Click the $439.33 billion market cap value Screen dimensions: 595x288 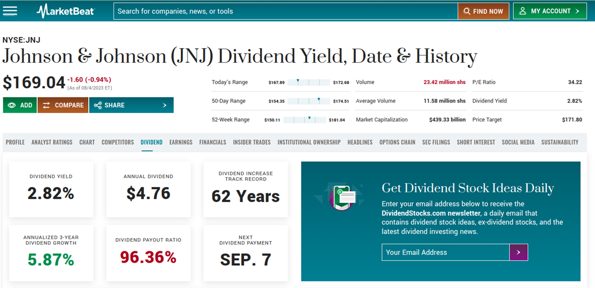pyautogui.click(x=447, y=120)
